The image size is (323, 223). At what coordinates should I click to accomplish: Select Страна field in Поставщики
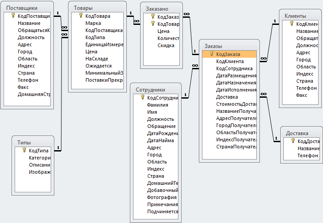pos(27,73)
